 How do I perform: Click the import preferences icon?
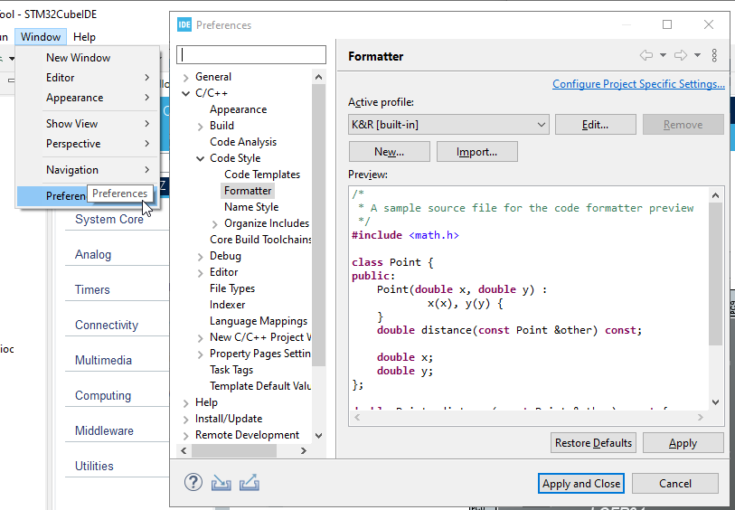coord(221,483)
